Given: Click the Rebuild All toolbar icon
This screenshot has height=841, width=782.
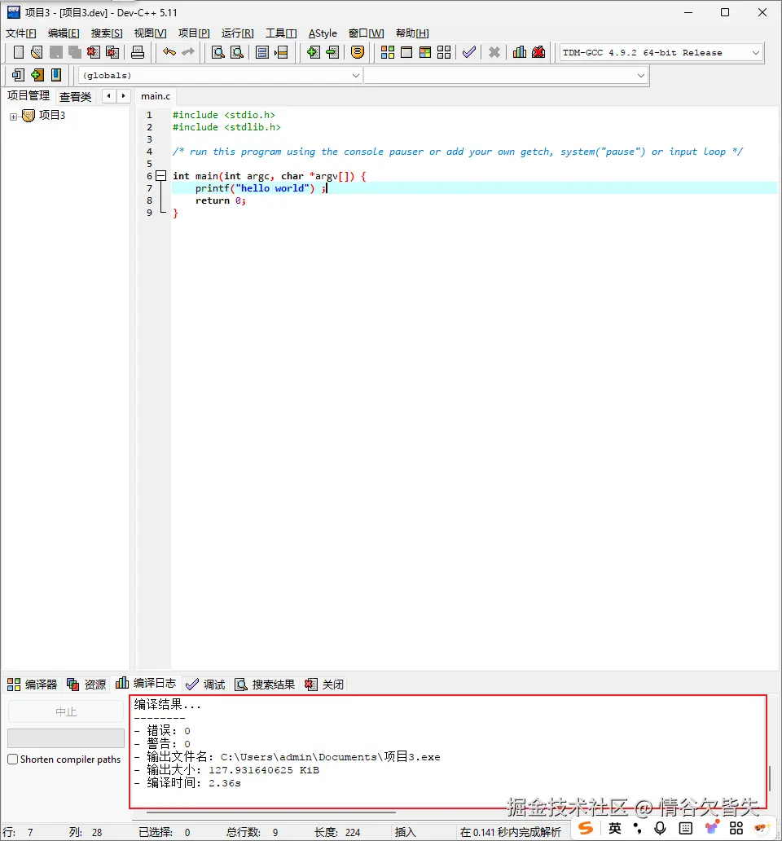Looking at the screenshot, I should [444, 52].
